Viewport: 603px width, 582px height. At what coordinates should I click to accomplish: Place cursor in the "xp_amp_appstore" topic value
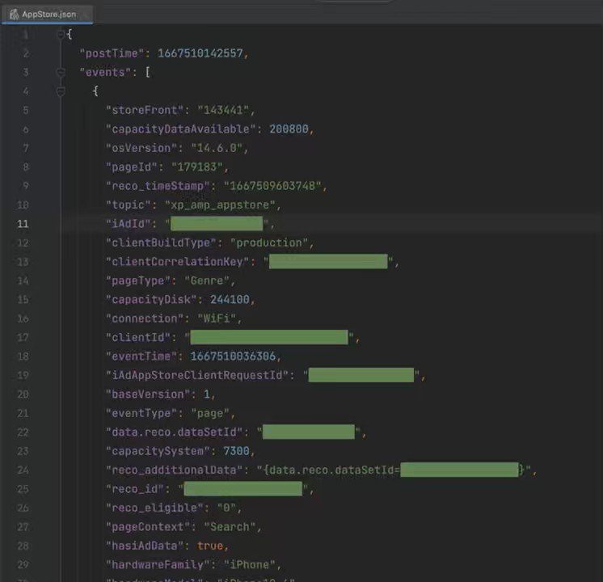point(220,205)
